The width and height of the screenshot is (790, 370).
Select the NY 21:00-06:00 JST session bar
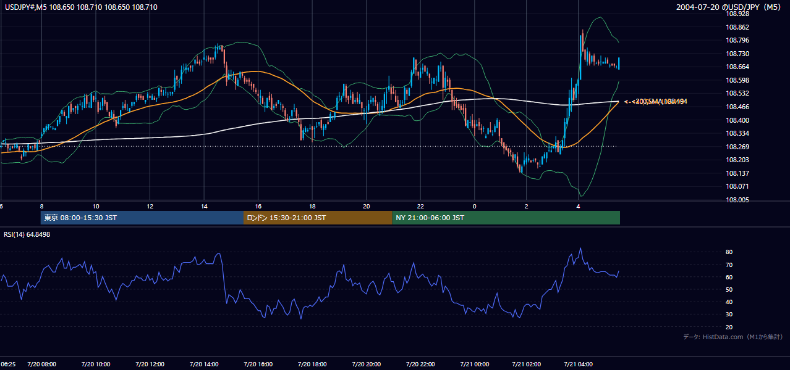pyautogui.click(x=506, y=218)
